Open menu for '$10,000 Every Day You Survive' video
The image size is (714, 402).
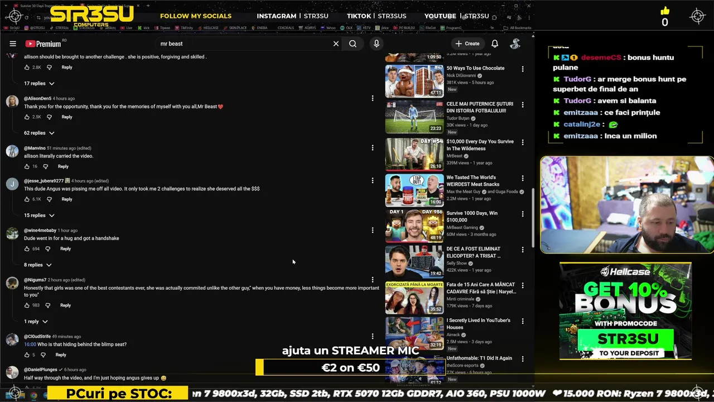pyautogui.click(x=523, y=142)
